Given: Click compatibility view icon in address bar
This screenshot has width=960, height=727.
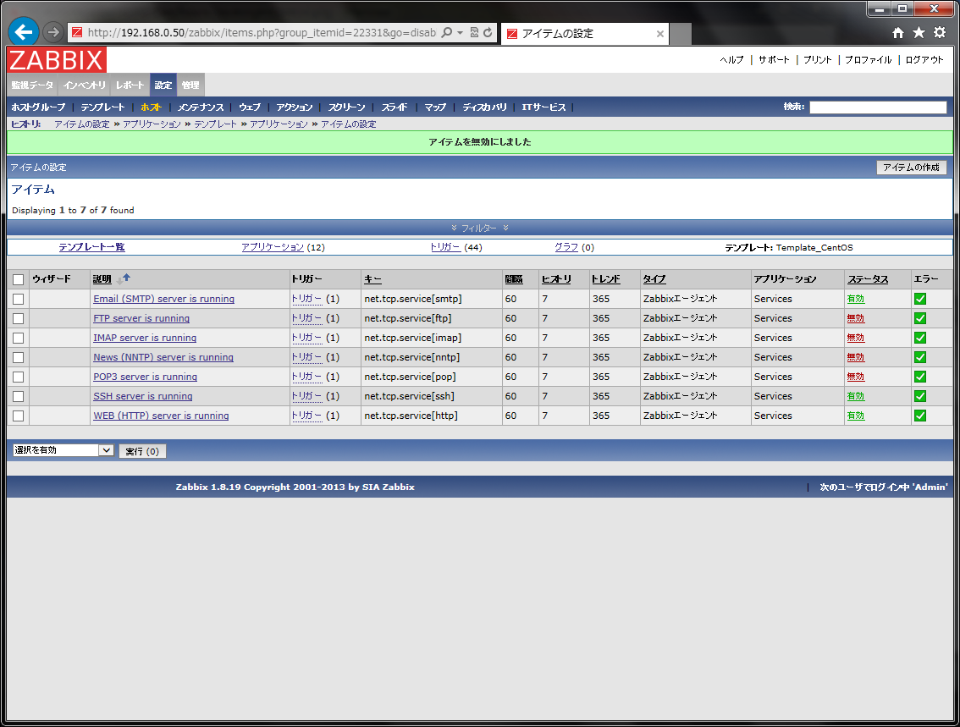Looking at the screenshot, I should pos(474,32).
